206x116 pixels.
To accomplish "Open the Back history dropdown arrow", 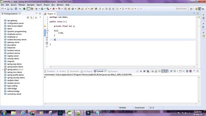I will pos(135,9).
